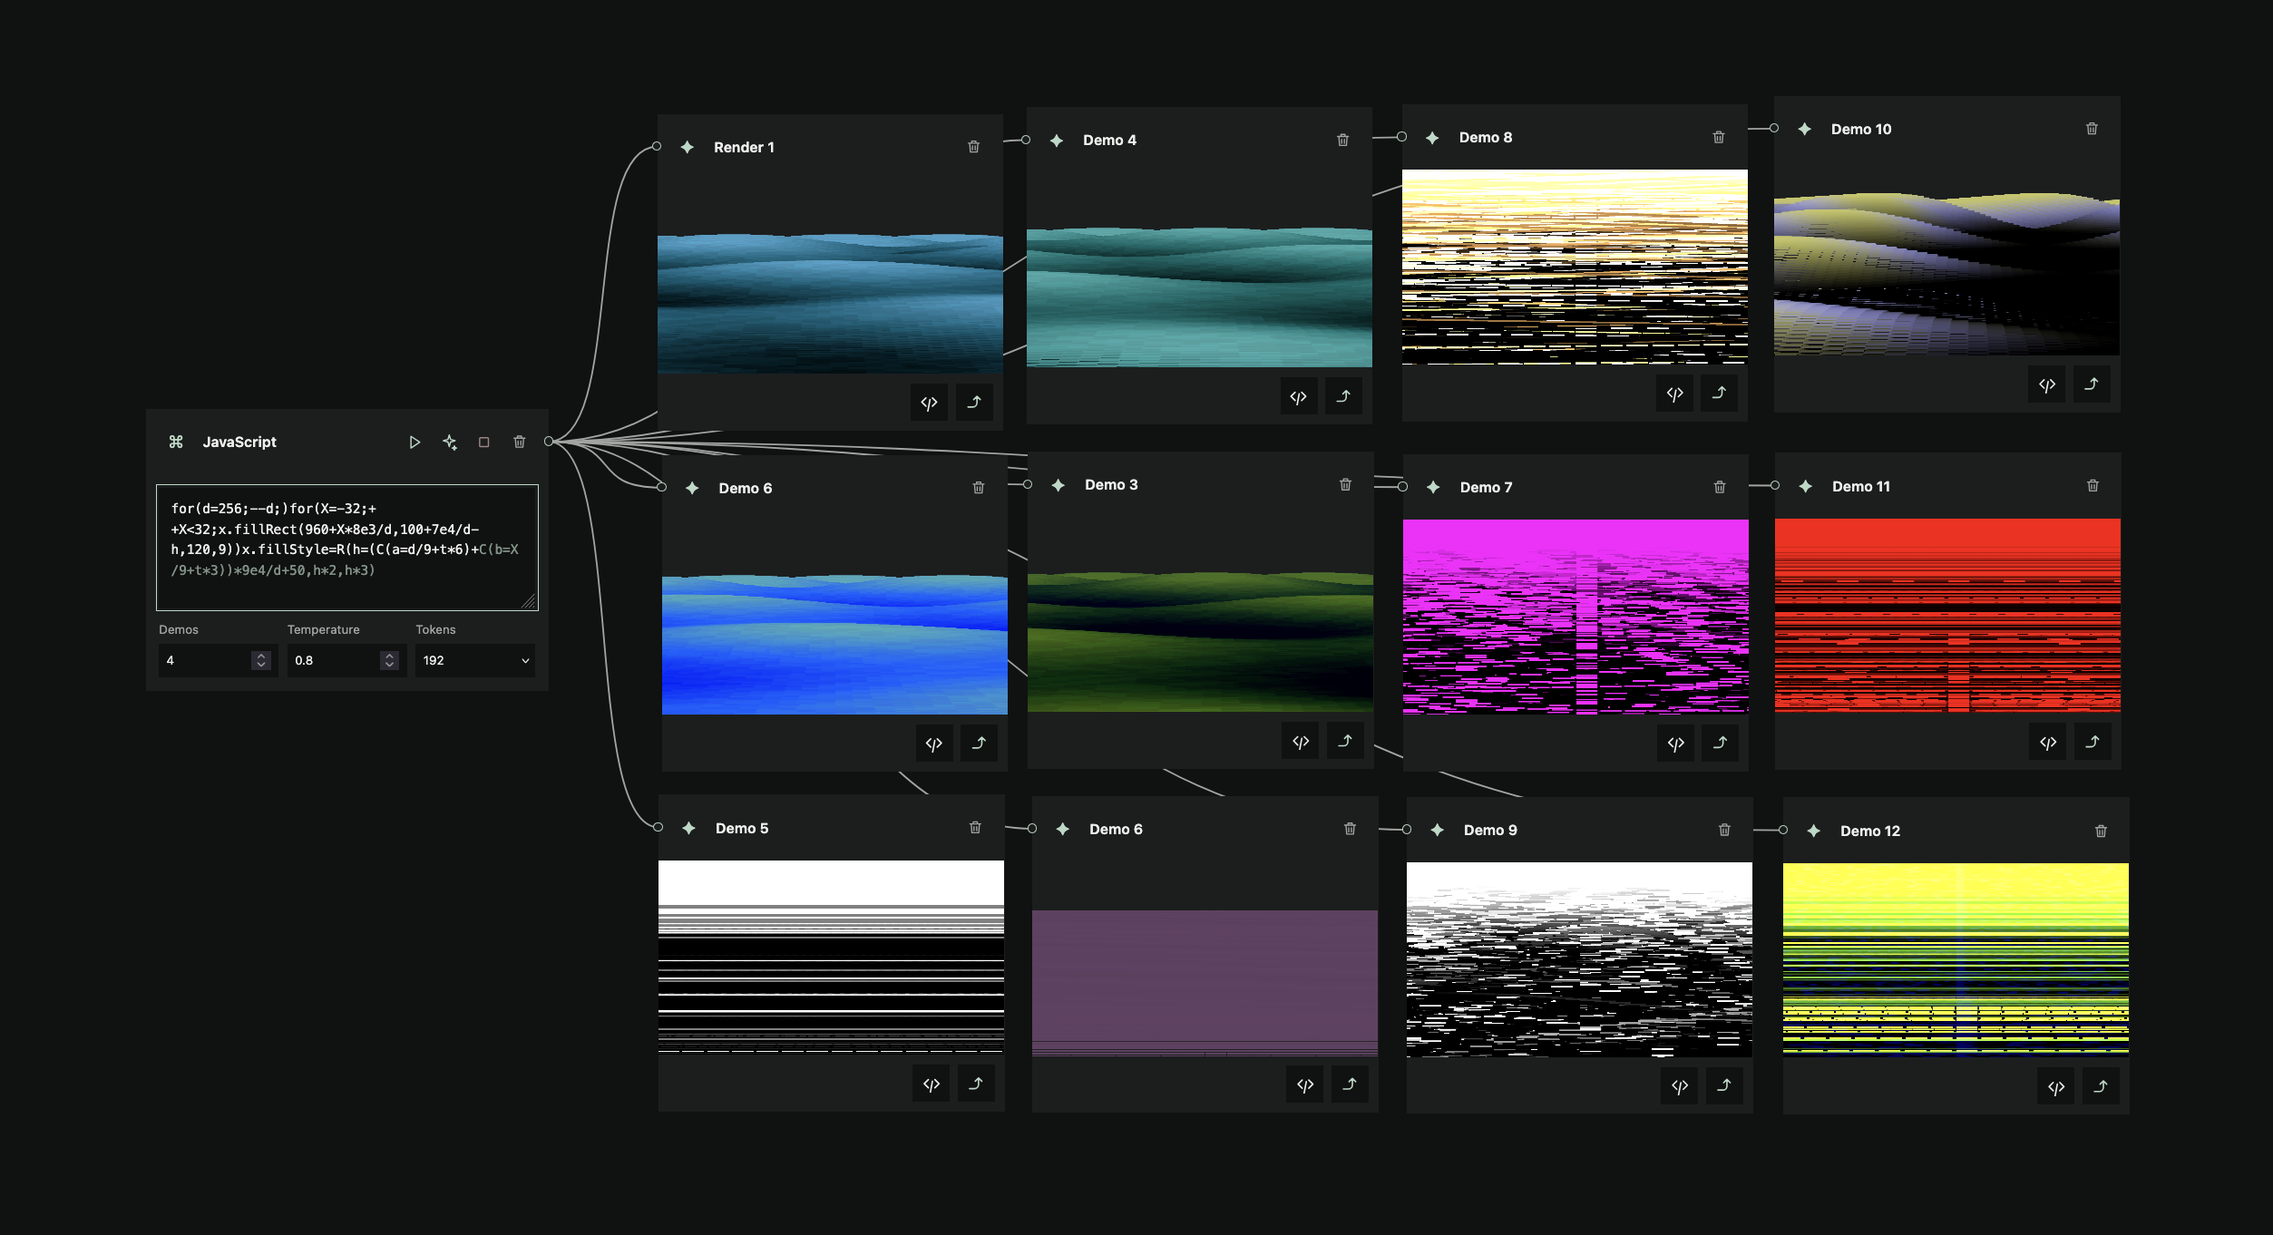
Task: View code of Demo 12 node
Action: click(x=2056, y=1087)
